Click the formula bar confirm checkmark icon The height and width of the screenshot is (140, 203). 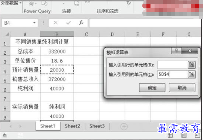(x=68, y=23)
